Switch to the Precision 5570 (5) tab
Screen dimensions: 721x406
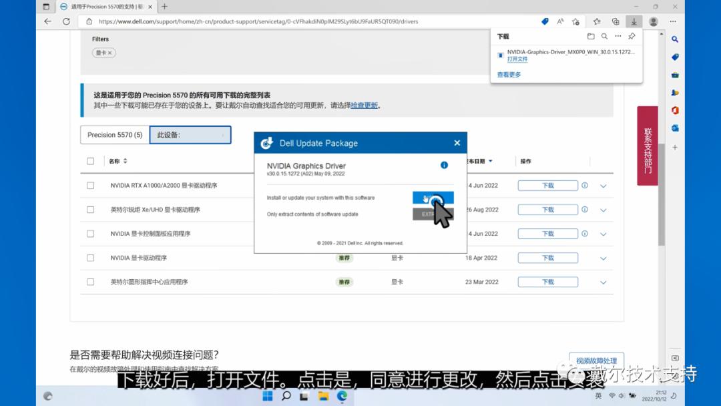pyautogui.click(x=114, y=135)
